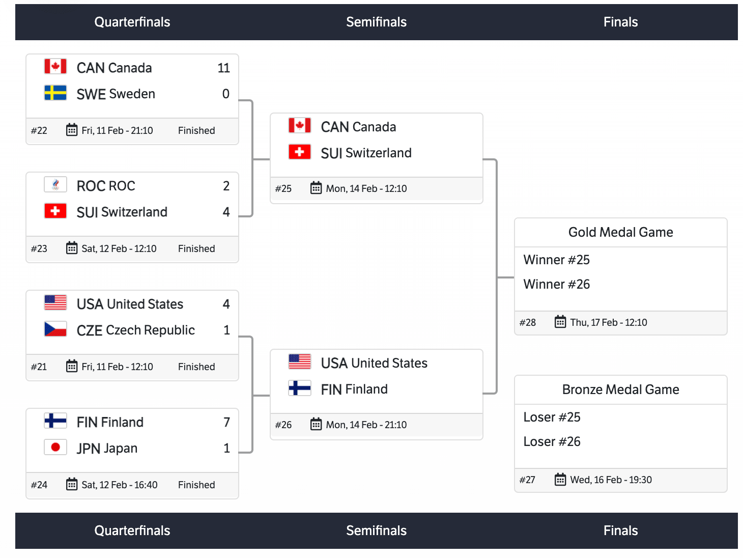Select the bottom Finals header tab
Viewport: 743px width, 558px height.
coord(620,531)
